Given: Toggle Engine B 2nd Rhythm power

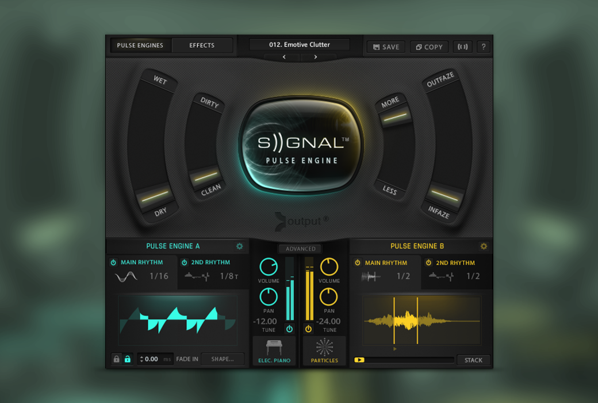Looking at the screenshot, I should [428, 263].
